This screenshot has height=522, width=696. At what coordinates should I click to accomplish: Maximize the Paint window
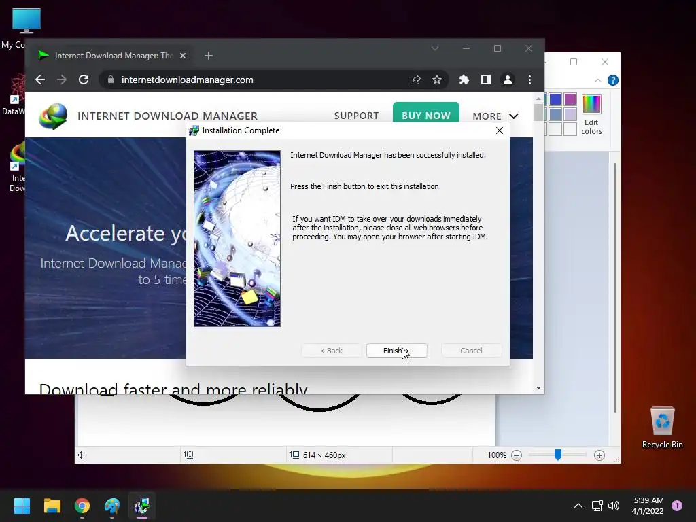click(x=574, y=62)
